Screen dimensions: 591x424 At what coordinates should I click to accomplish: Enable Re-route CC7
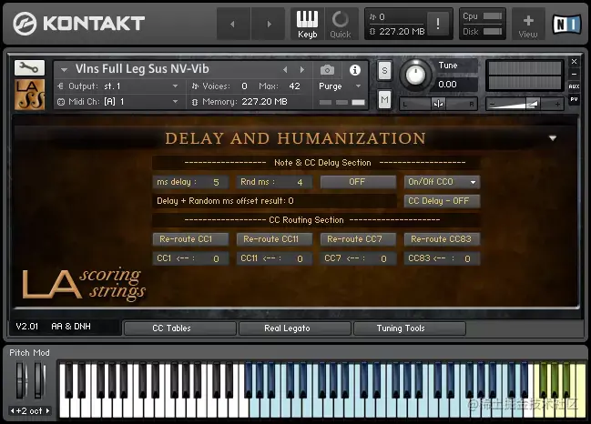point(358,239)
